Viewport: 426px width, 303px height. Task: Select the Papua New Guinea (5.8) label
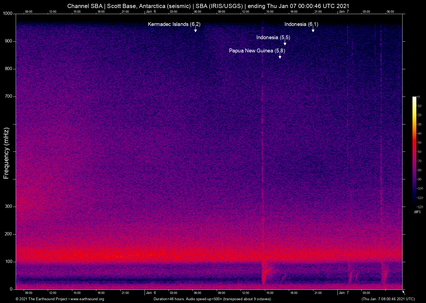coord(257,51)
